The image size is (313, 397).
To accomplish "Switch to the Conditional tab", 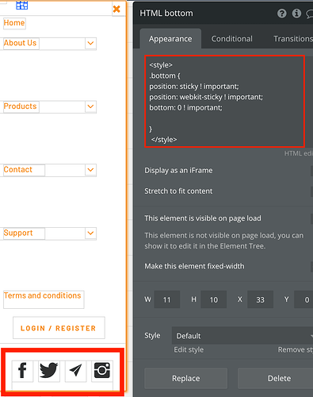I will pyautogui.click(x=232, y=39).
